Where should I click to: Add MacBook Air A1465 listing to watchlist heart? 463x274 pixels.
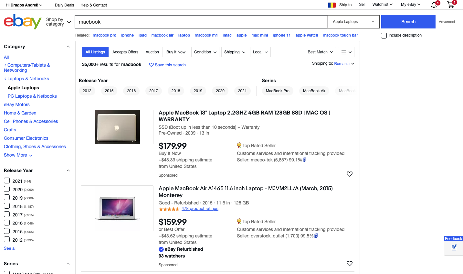(350, 264)
